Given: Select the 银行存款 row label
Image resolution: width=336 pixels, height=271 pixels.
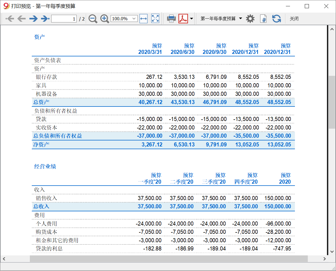Looking at the screenshot, I should [46, 77].
